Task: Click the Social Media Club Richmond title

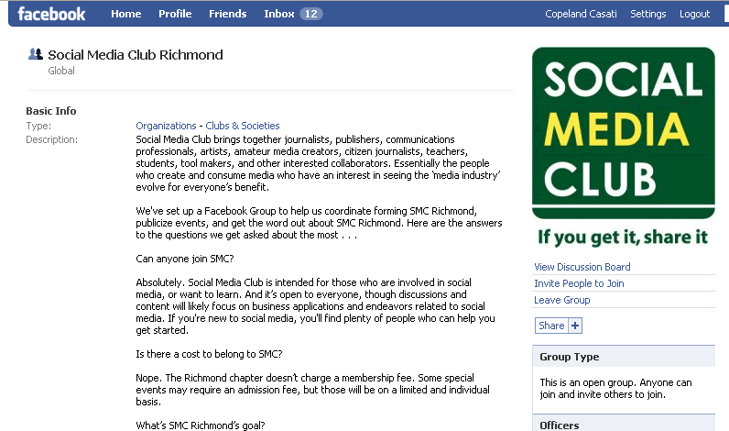Action: click(136, 55)
